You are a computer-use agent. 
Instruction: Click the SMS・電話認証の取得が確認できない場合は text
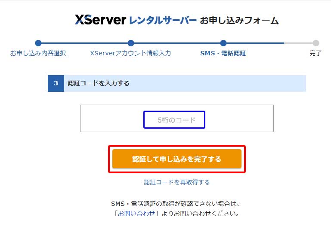click(175, 204)
